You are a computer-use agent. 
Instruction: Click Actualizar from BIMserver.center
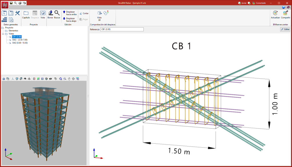tap(275, 15)
